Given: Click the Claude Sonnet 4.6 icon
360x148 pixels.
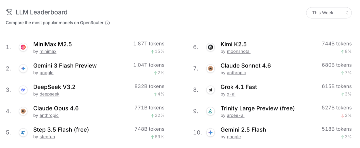Looking at the screenshot, I should pos(210,69).
